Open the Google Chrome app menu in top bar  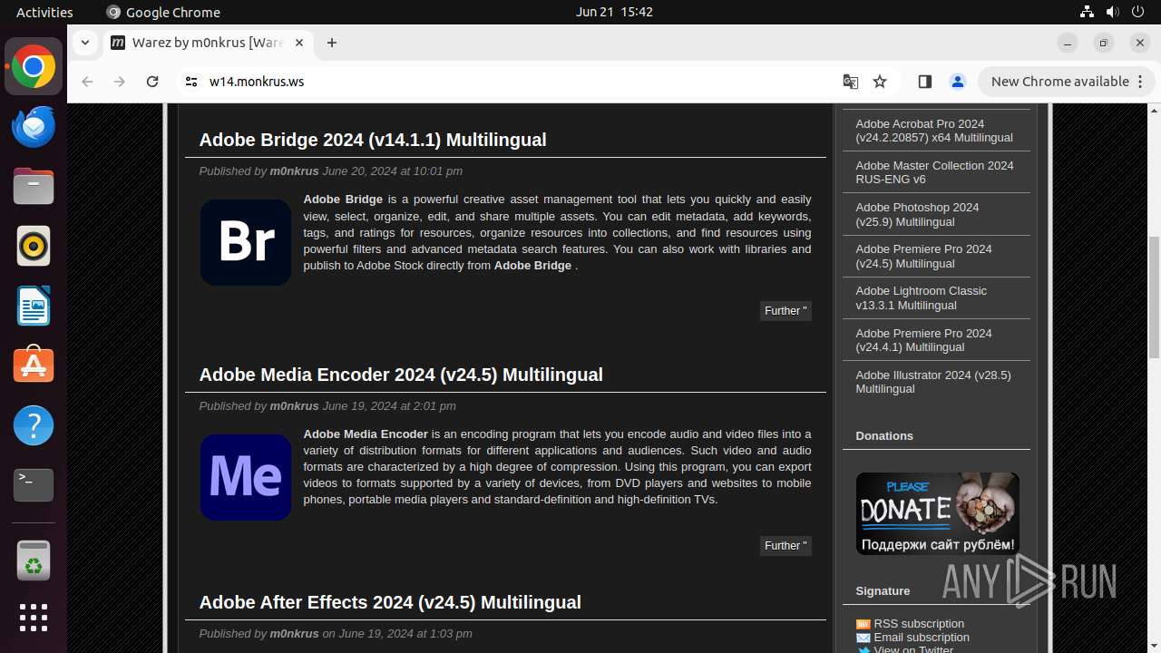coord(163,12)
